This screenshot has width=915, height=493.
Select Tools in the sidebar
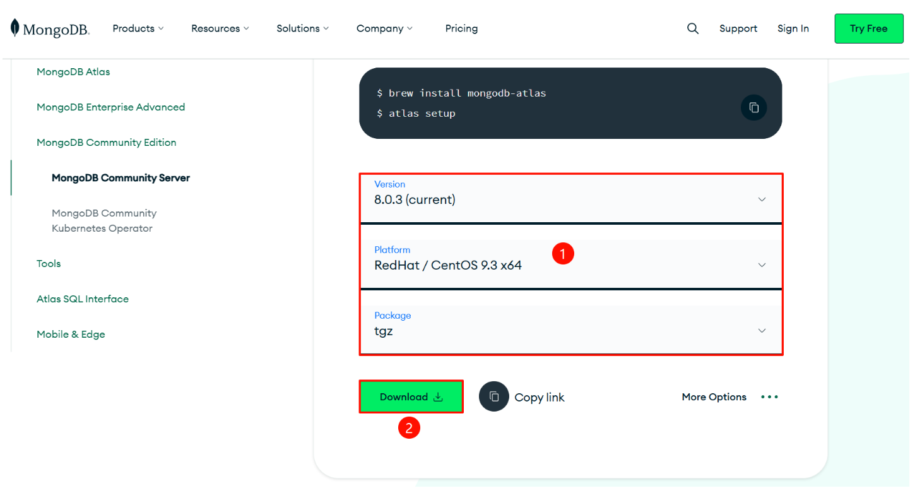click(x=49, y=264)
